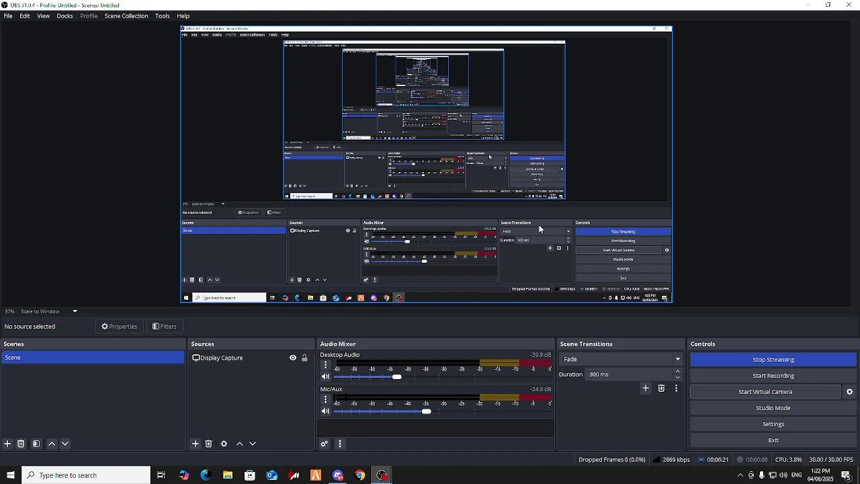Open scene filters icon in Scenes dock
Viewport: 860px width, 484px height.
(x=36, y=444)
